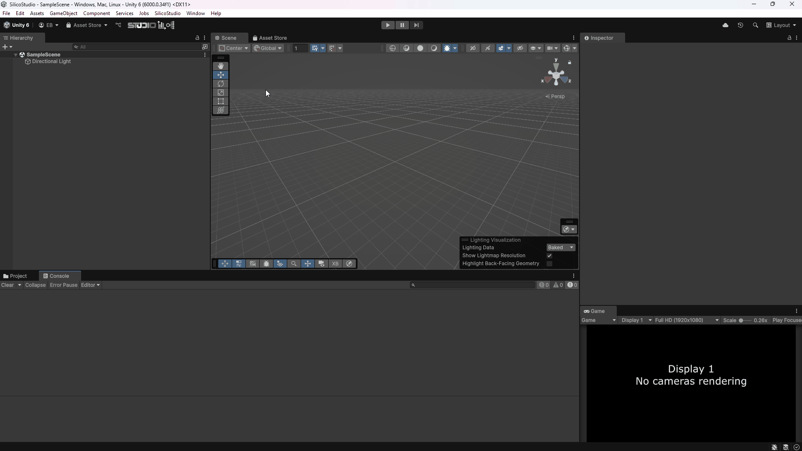Toggle hidden objects visibility eye icon
Screen dimensions: 802x451
[x=520, y=48]
